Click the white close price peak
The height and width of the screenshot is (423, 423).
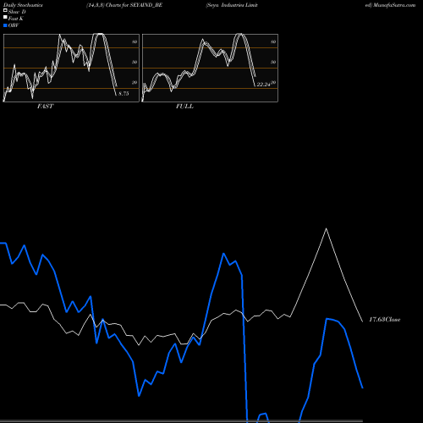click(x=327, y=228)
